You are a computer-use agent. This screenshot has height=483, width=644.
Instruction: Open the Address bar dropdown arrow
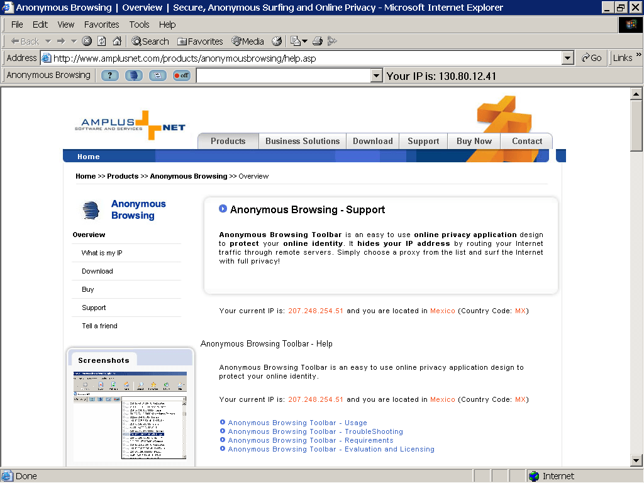click(568, 58)
